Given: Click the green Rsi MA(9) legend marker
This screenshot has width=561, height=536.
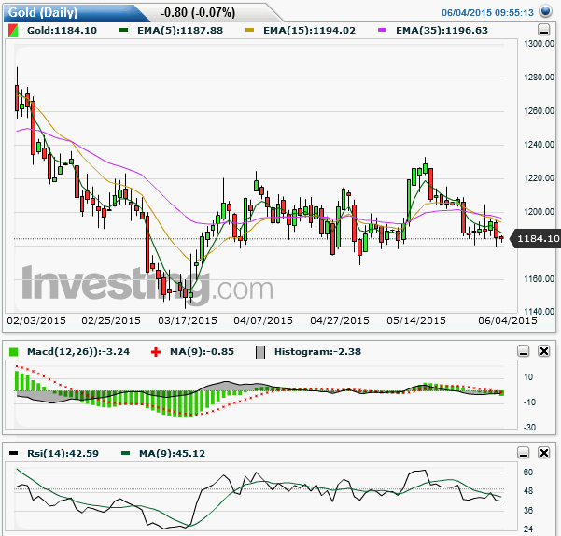Looking at the screenshot, I should pyautogui.click(x=125, y=453).
